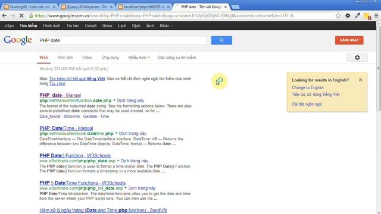Stop page loading with the X button
This screenshot has width=381, height=214.
click(x=21, y=15)
